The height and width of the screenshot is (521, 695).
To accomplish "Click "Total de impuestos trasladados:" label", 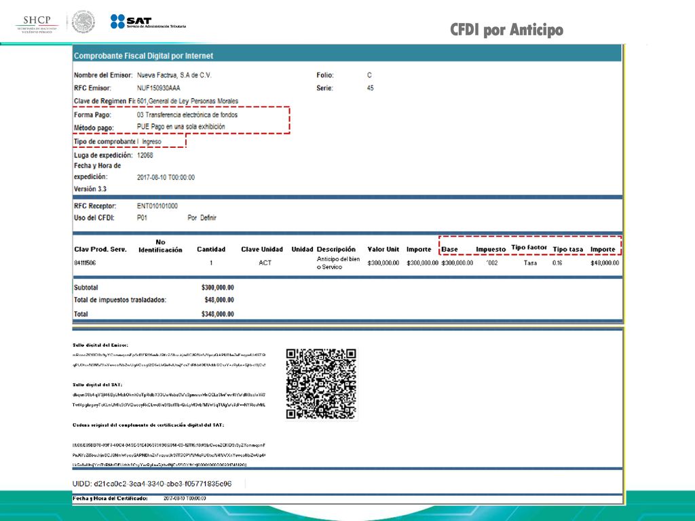I will pyautogui.click(x=120, y=300).
